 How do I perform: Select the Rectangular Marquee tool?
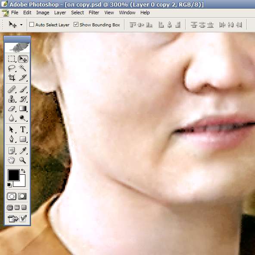pos(11,59)
